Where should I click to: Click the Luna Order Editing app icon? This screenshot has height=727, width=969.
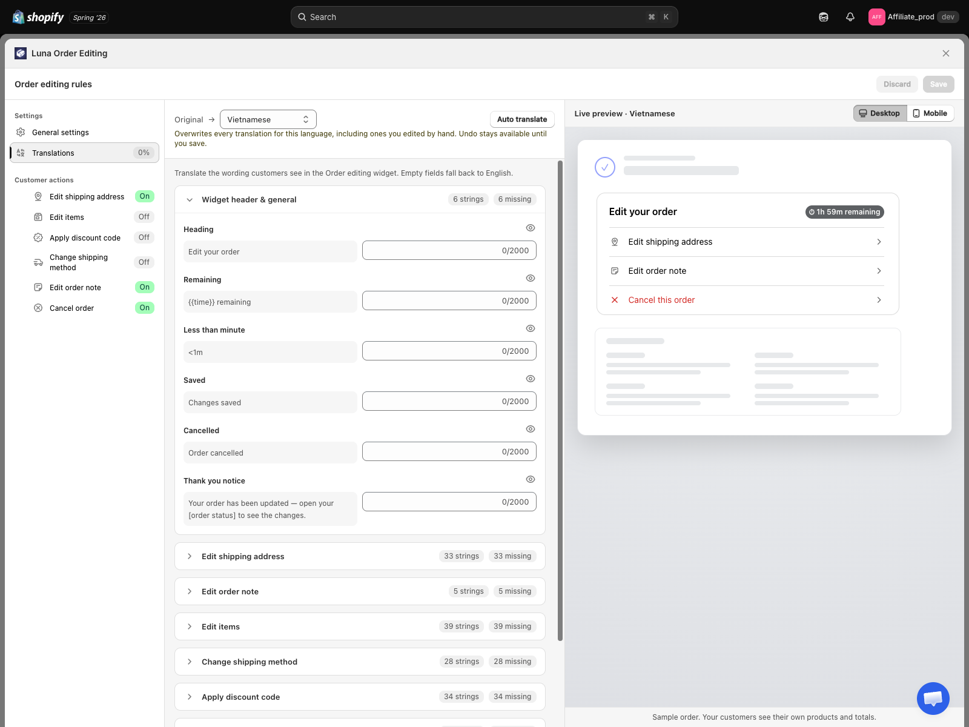(21, 53)
